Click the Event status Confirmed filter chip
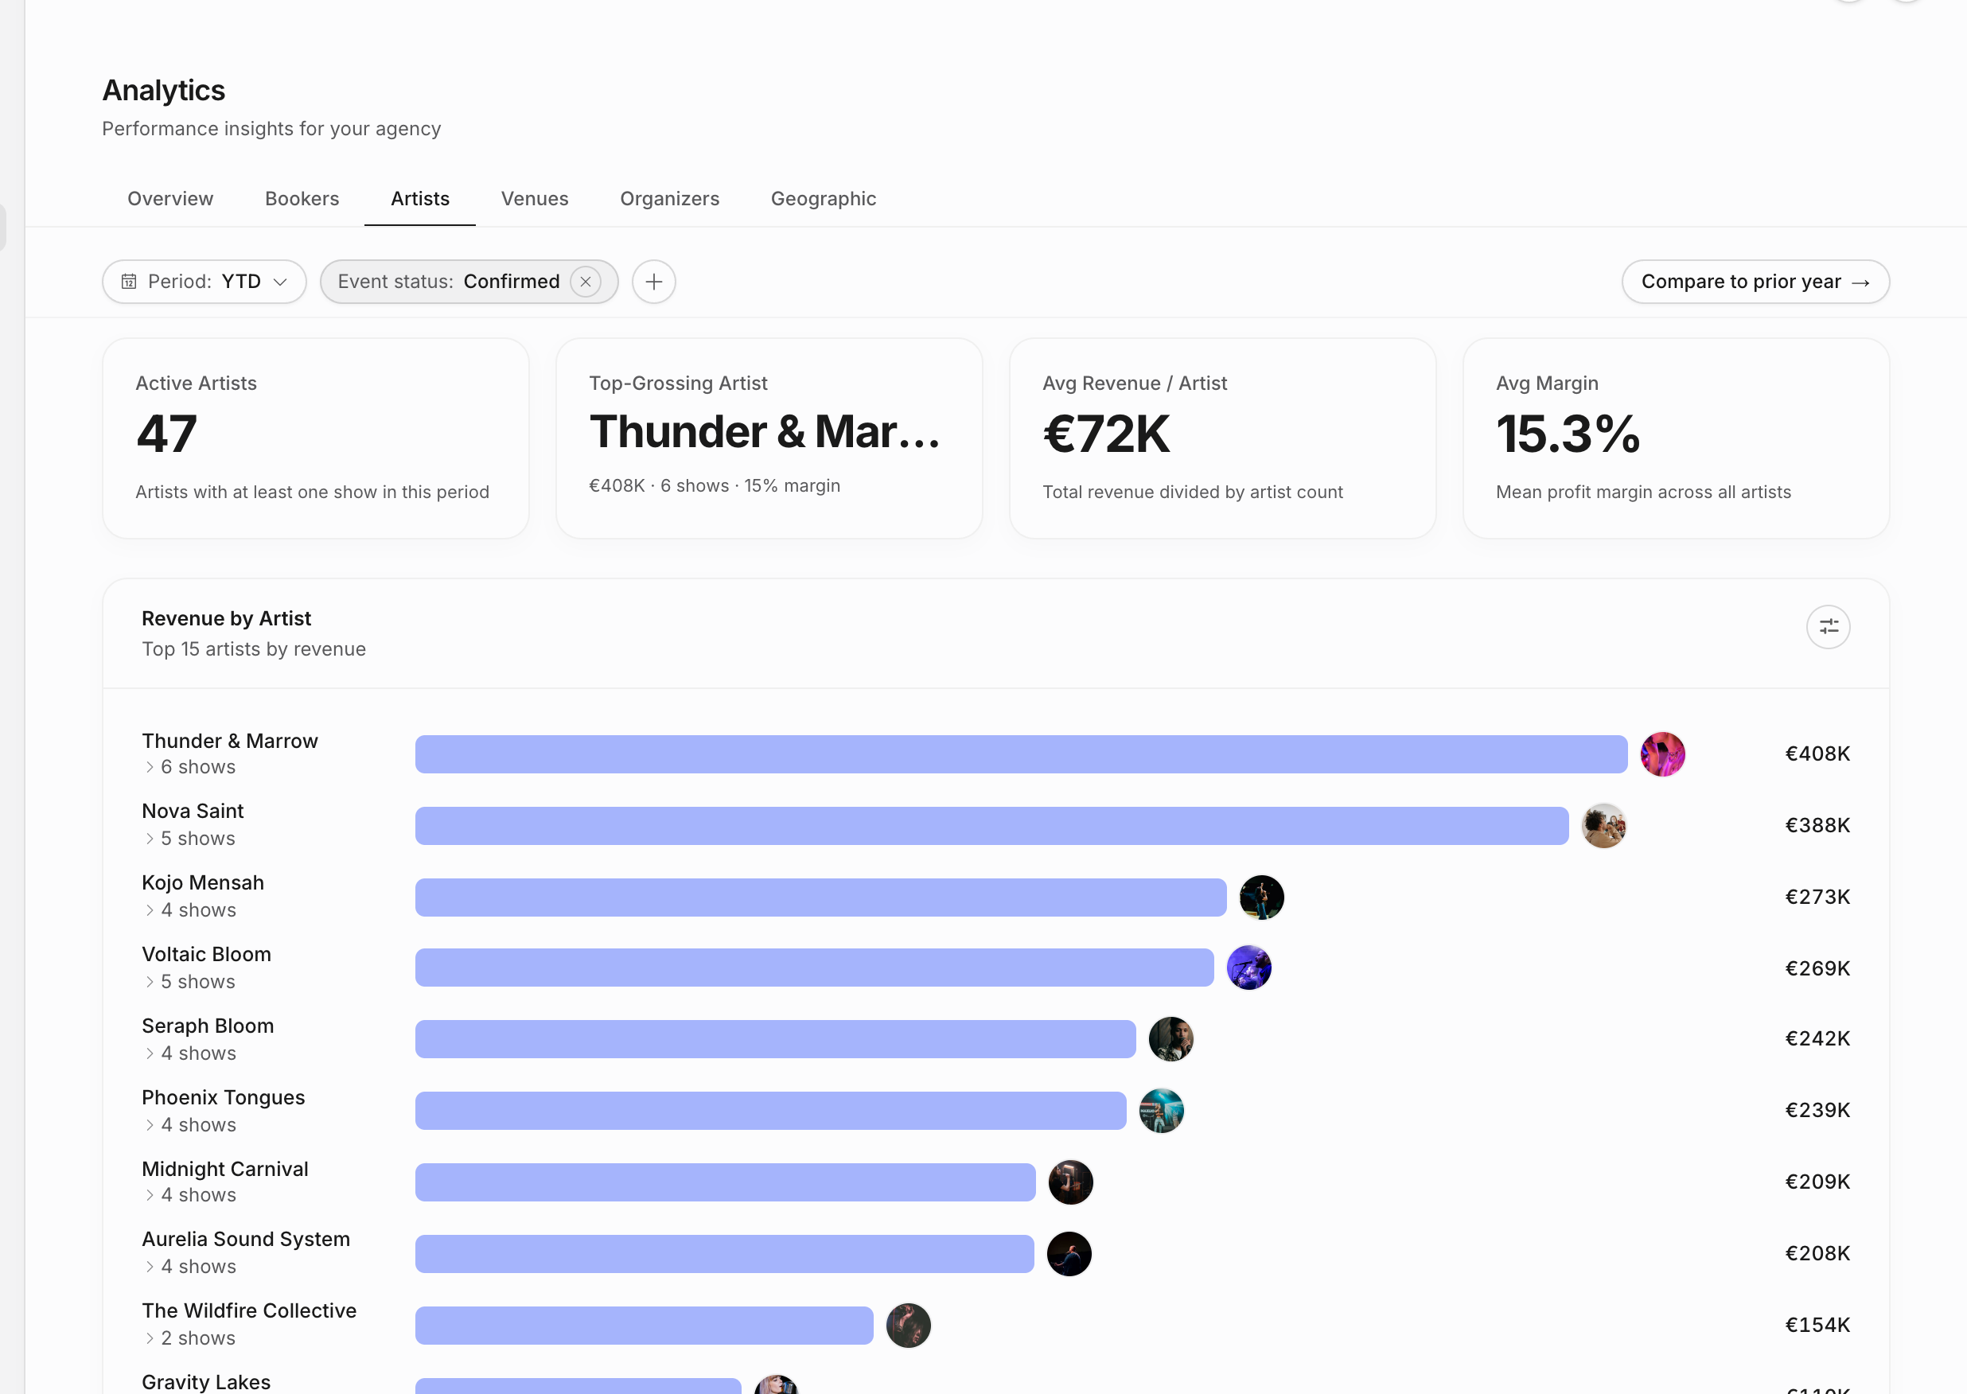This screenshot has width=1967, height=1394. pos(469,282)
